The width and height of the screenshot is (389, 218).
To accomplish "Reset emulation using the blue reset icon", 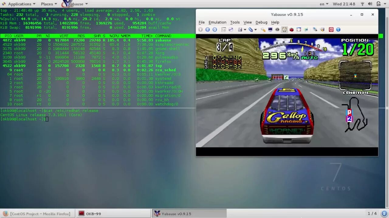I will tap(215, 29).
